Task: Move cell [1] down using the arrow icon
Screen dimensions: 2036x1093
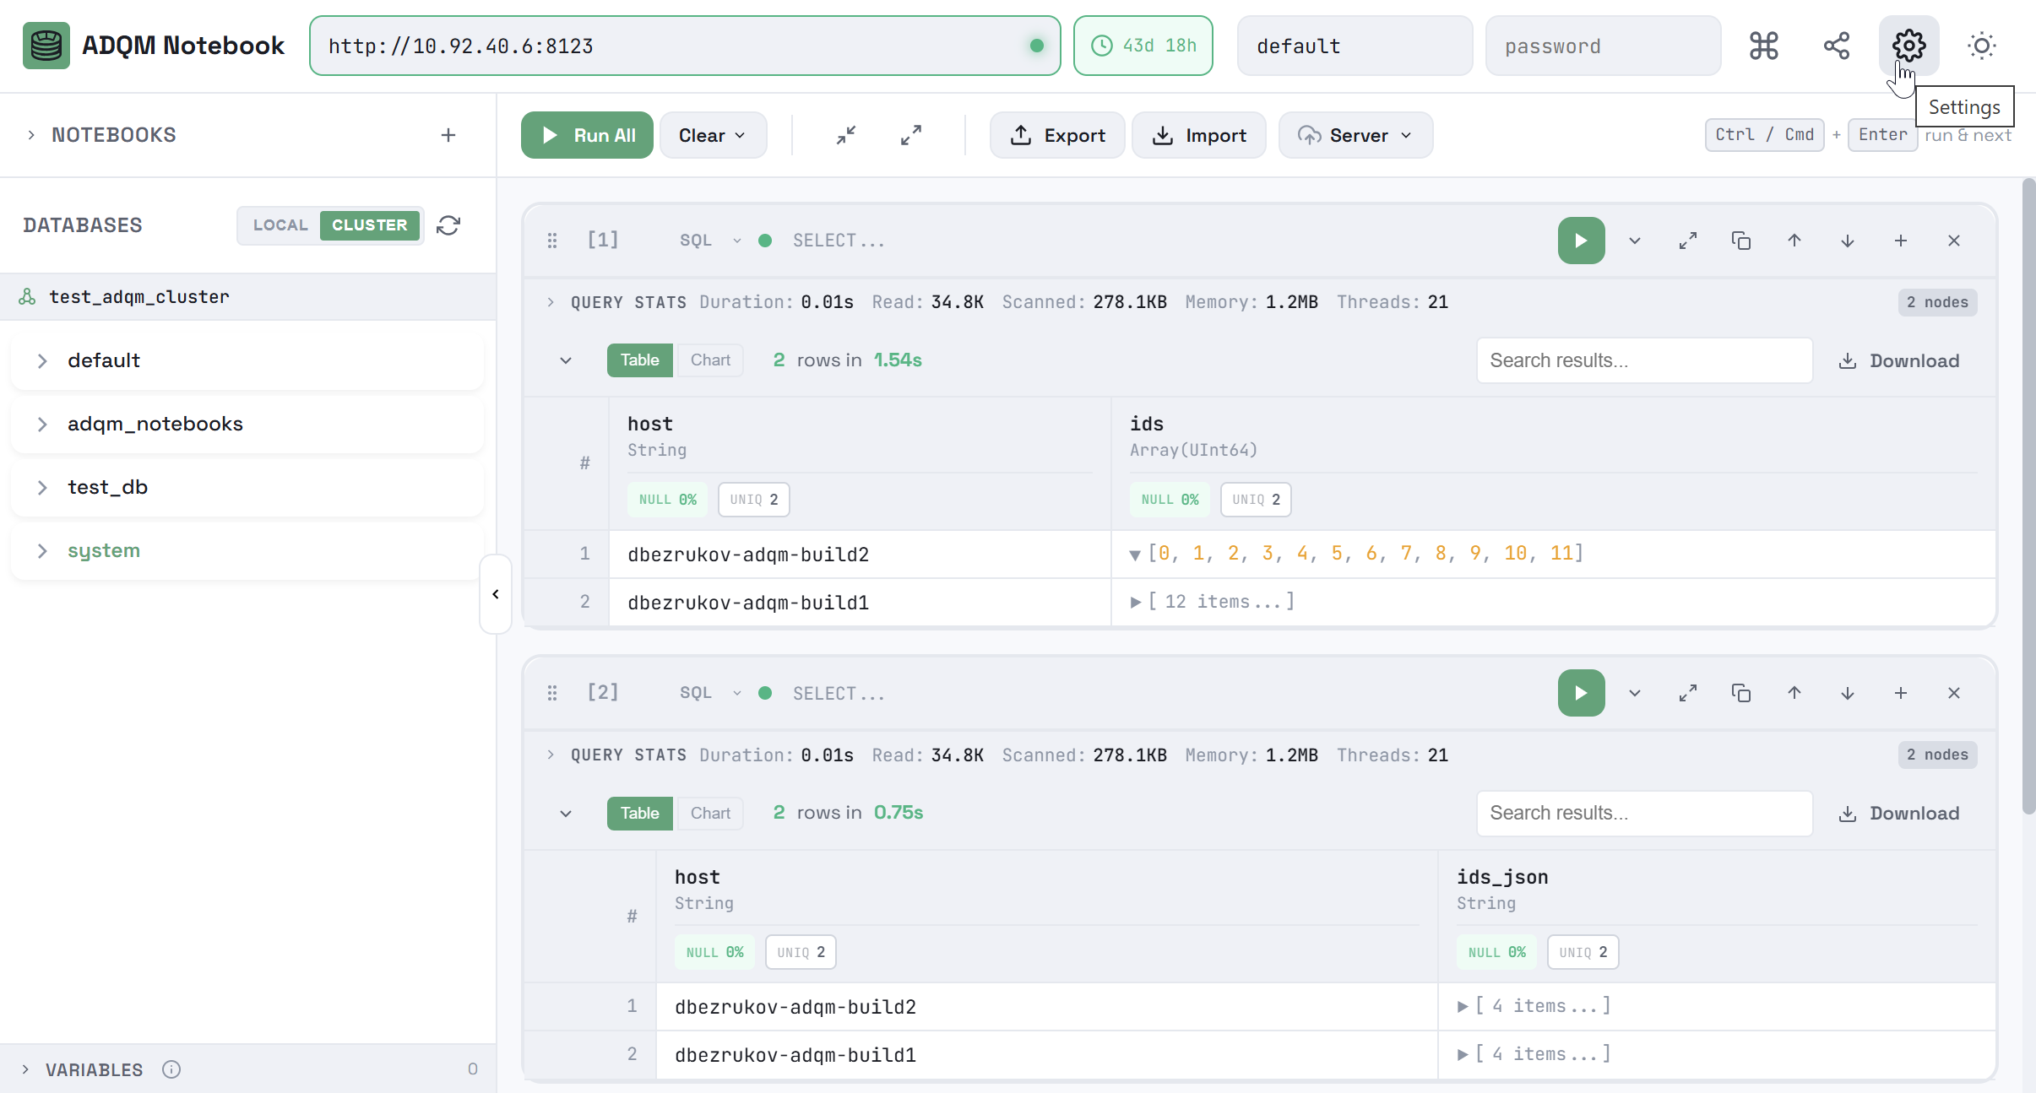Action: coord(1848,240)
